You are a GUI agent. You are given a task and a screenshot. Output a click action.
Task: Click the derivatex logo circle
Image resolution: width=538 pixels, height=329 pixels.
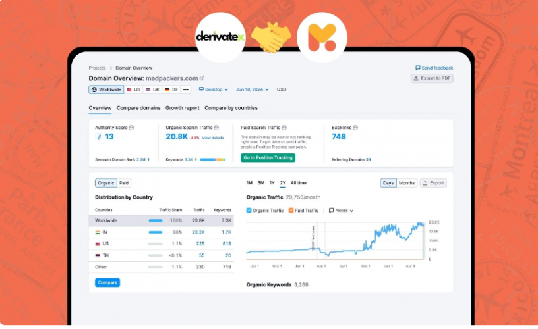(220, 37)
